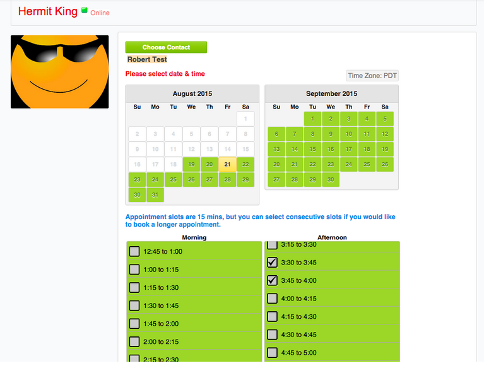Viewport: 484px width, 368px height.
Task: Click the Robert Test contact name
Action: tap(147, 59)
